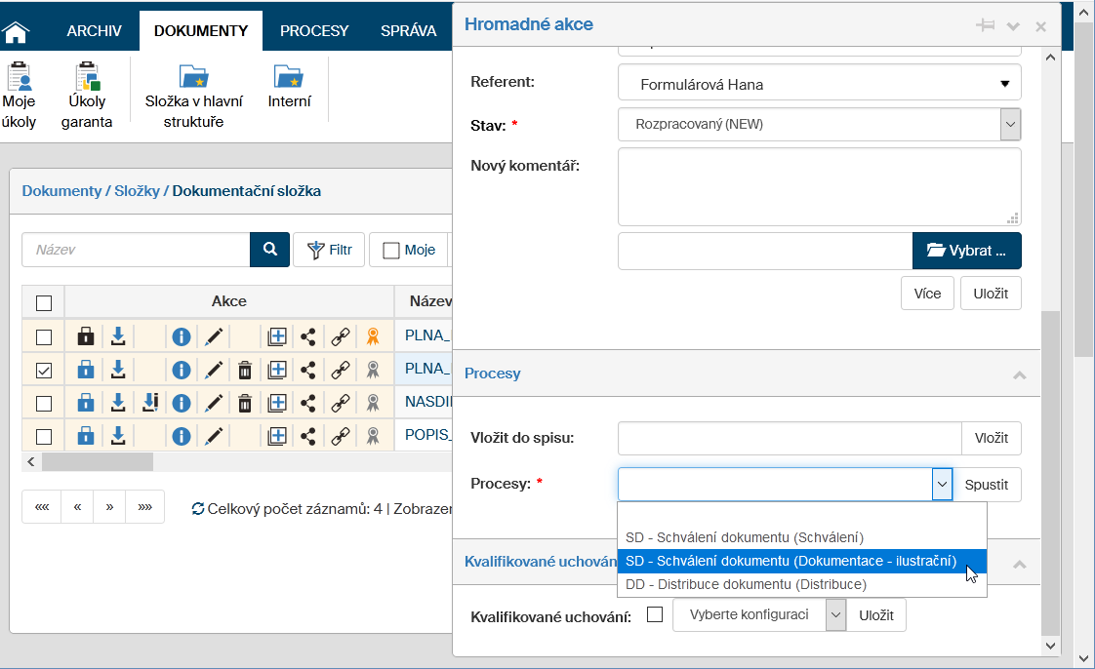Click the Vybrat file button

[x=966, y=251]
